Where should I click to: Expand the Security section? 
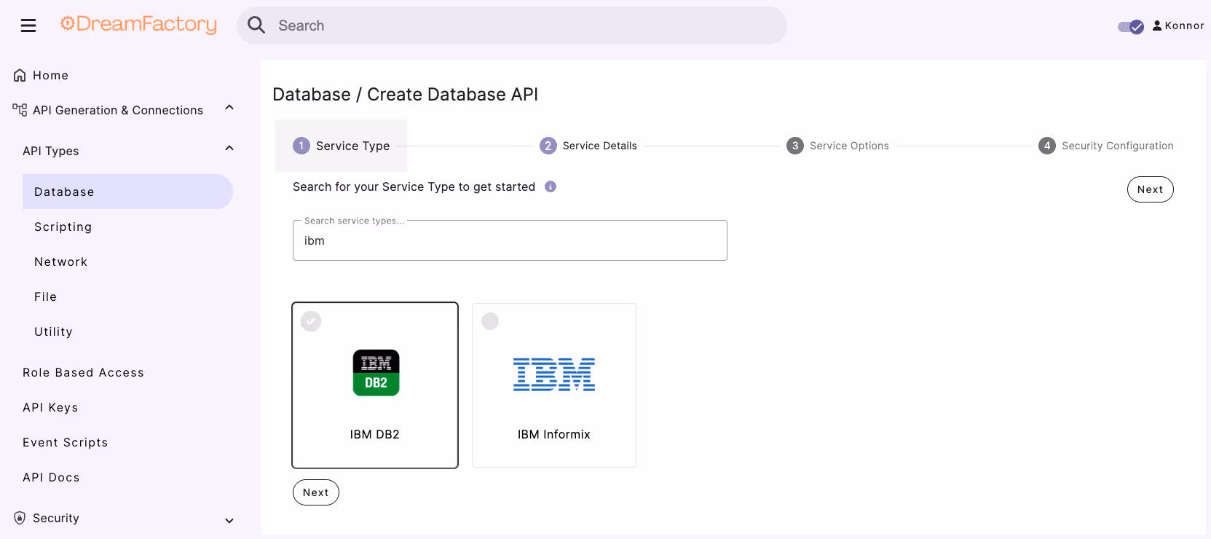(229, 521)
